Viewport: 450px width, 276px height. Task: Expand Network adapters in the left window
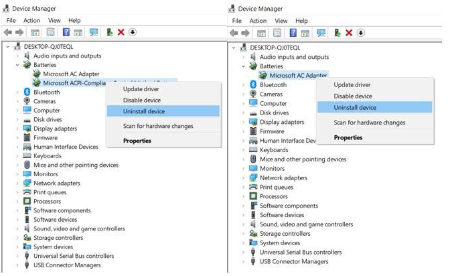[17, 183]
